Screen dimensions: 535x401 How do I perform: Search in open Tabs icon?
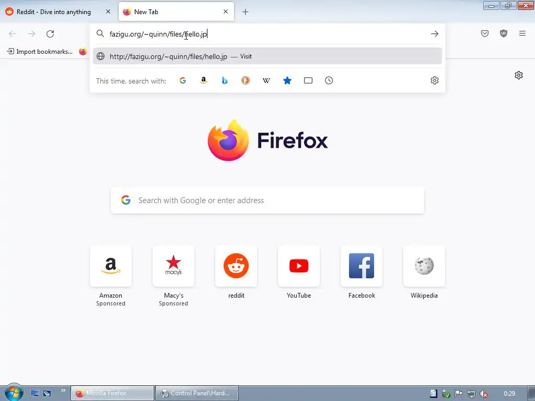tap(308, 80)
